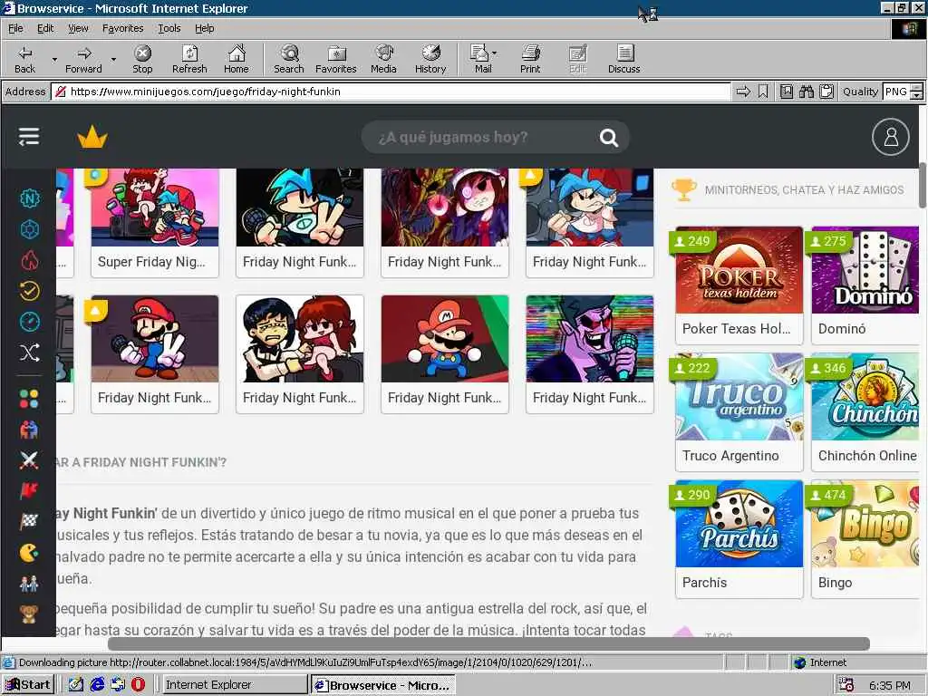Select the blue compass sidebar icon
The width and height of the screenshot is (928, 696).
(30, 322)
